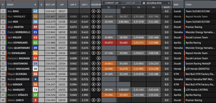Click the # number column header

click(35, 5)
